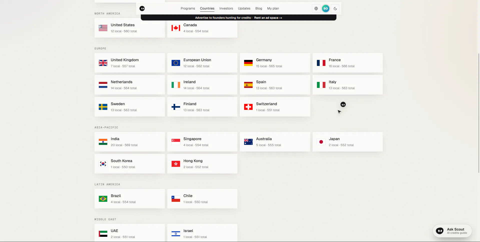Viewport: 480px width, 242px height.
Task: Open the Spain country card
Action: point(275,85)
